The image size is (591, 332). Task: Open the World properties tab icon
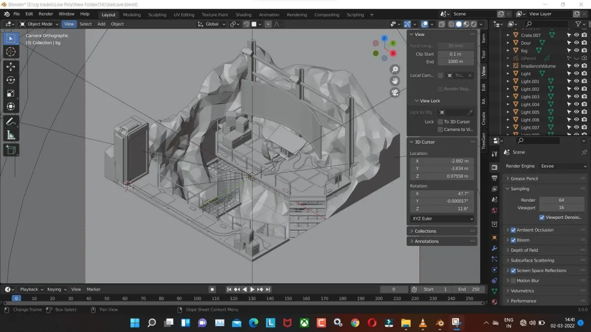pyautogui.click(x=494, y=211)
